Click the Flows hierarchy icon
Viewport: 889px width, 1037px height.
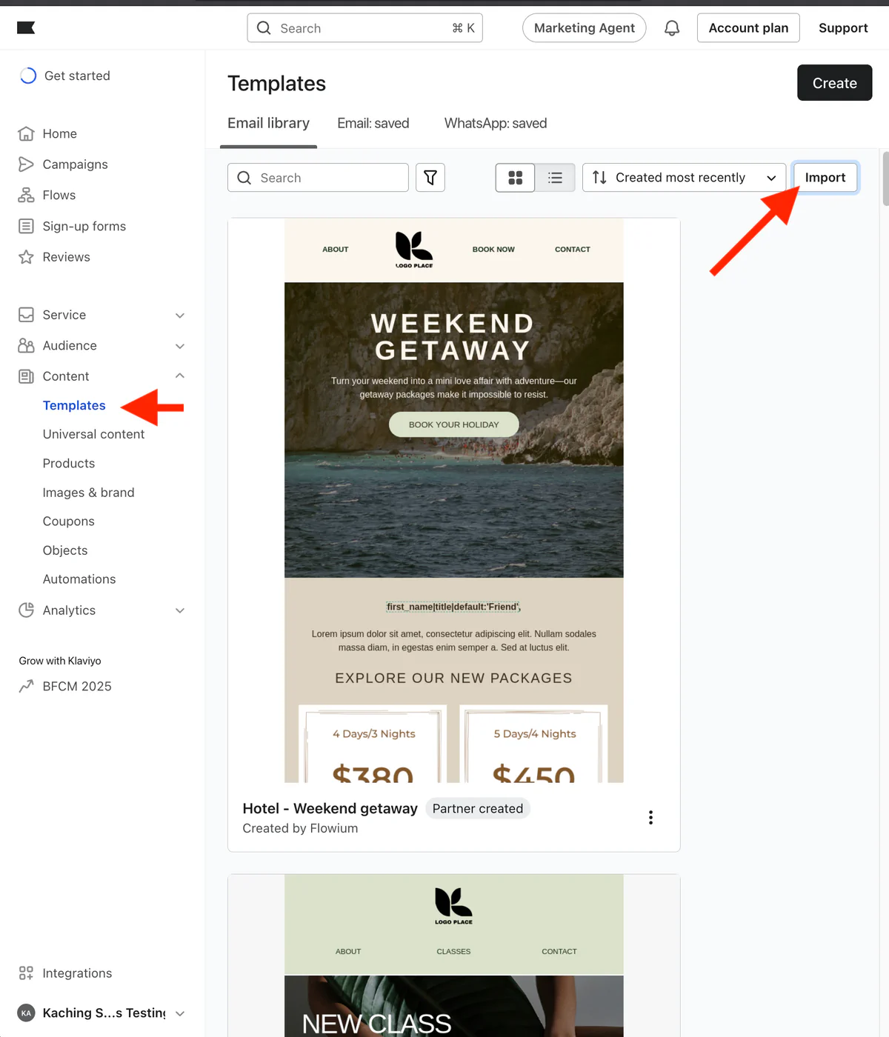[x=26, y=196]
